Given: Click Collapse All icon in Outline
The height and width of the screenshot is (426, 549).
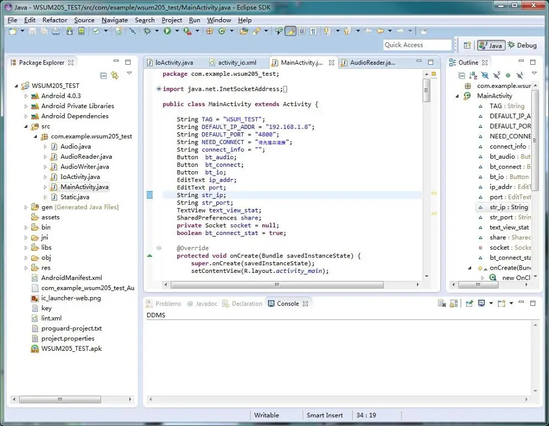Looking at the screenshot, I should pyautogui.click(x=462, y=75).
